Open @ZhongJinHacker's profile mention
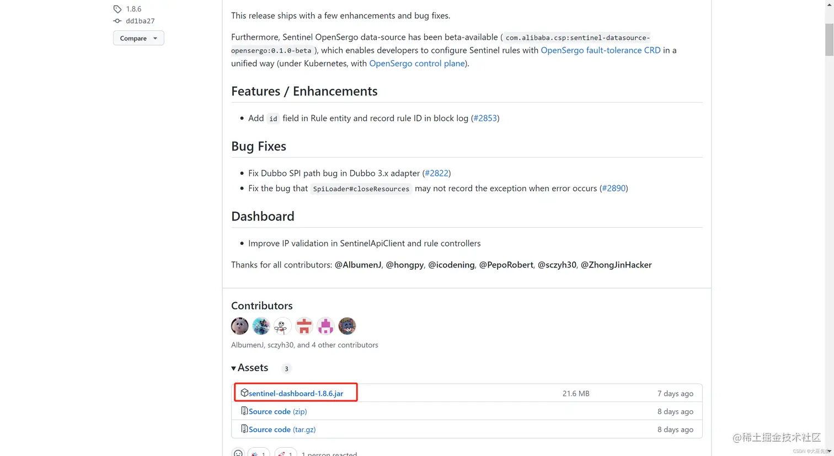834x456 pixels. click(616, 265)
